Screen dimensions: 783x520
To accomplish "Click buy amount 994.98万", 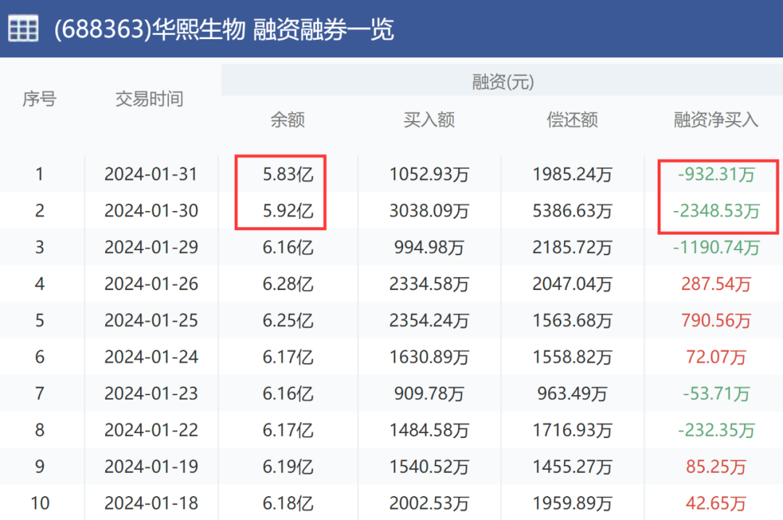I will pyautogui.click(x=429, y=247).
